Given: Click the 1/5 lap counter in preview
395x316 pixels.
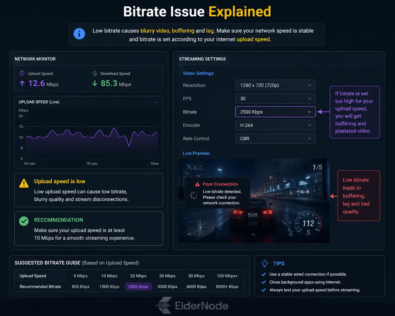Looking at the screenshot, I should pos(317,167).
